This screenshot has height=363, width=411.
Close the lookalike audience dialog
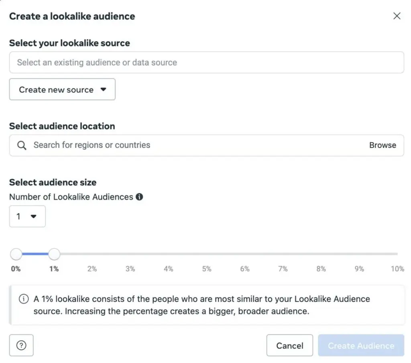pyautogui.click(x=397, y=16)
